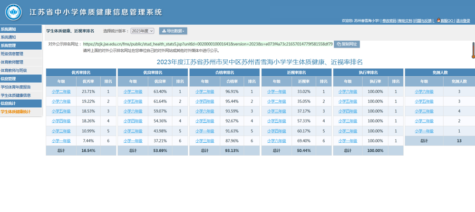Click 退出登录 to log out

463,20
